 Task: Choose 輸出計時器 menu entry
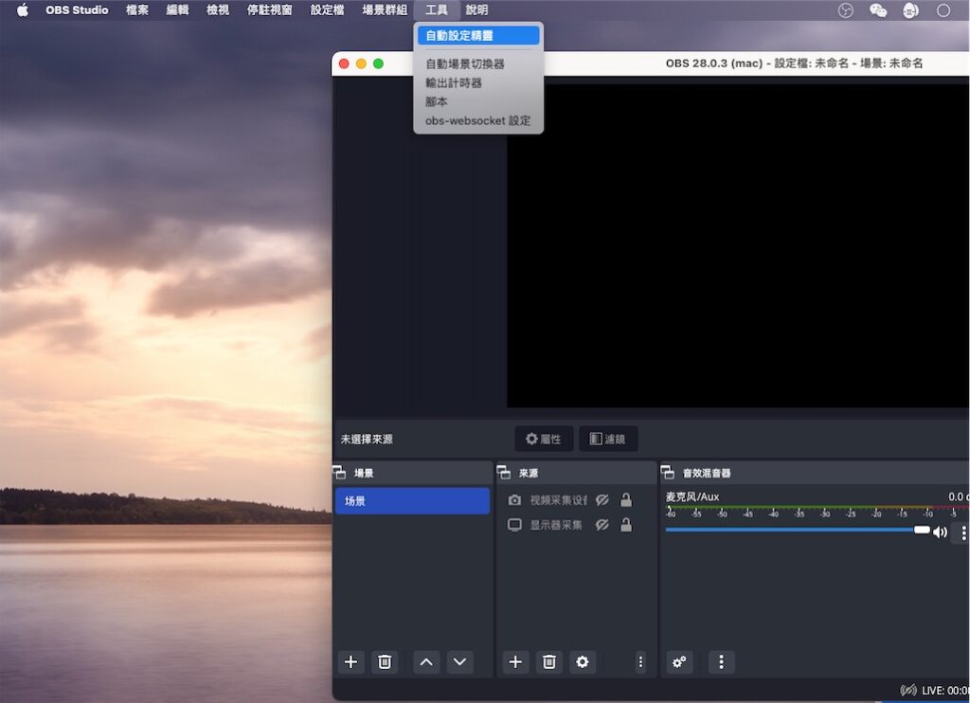click(x=478, y=83)
